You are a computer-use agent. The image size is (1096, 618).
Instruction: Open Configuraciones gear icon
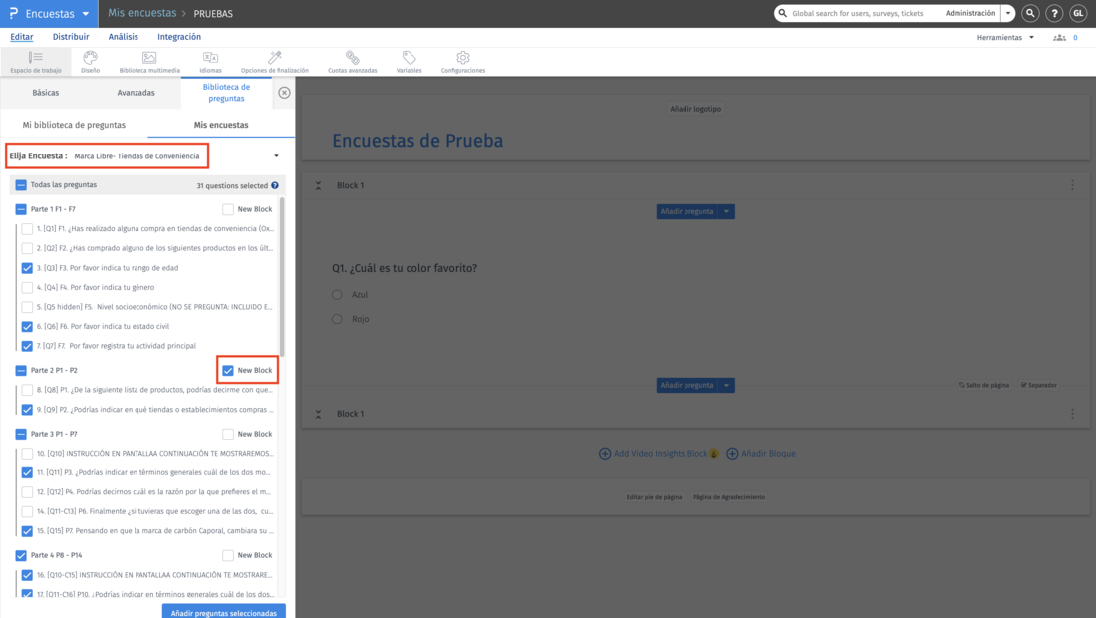462,62
